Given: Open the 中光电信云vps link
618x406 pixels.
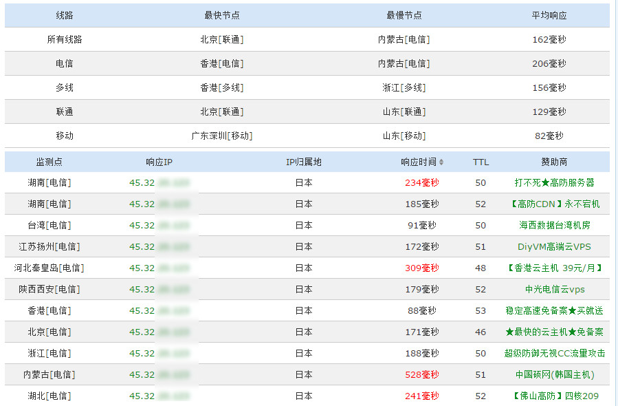Looking at the screenshot, I should pos(554,289).
